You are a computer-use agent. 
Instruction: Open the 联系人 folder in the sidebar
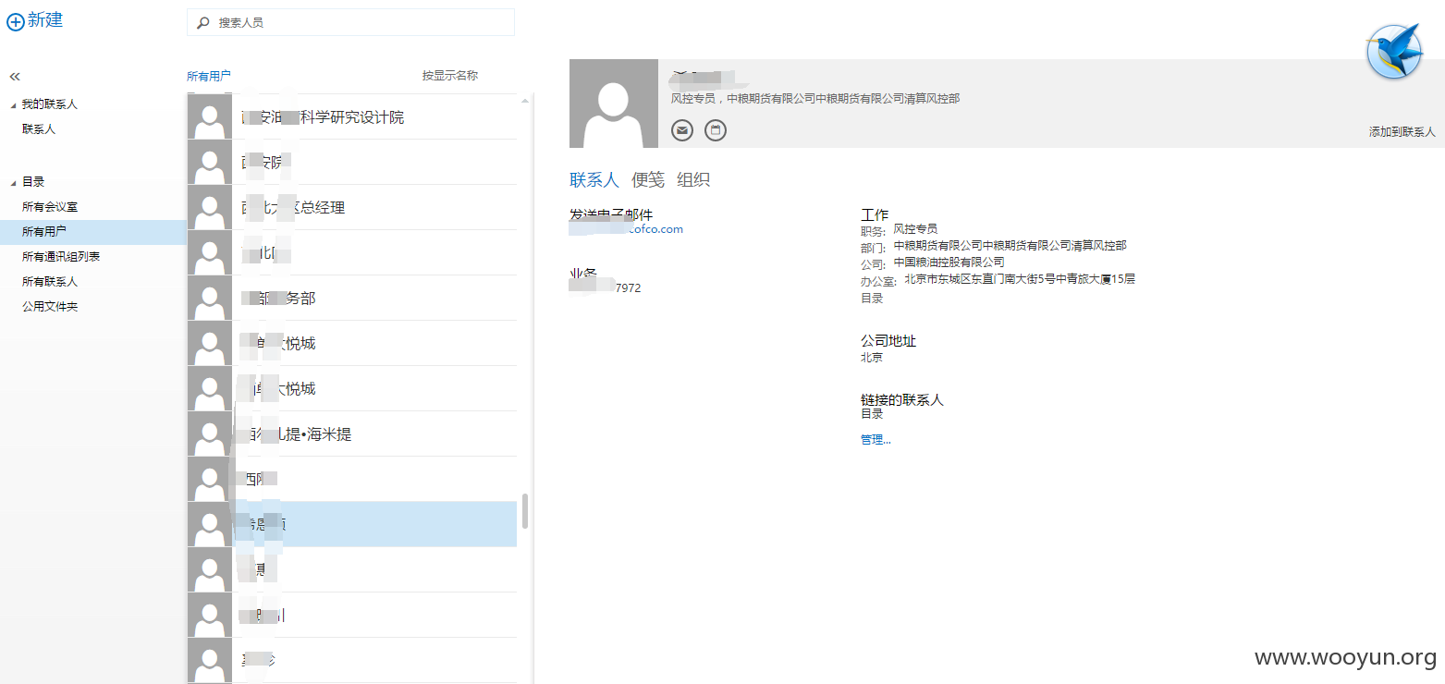(39, 129)
